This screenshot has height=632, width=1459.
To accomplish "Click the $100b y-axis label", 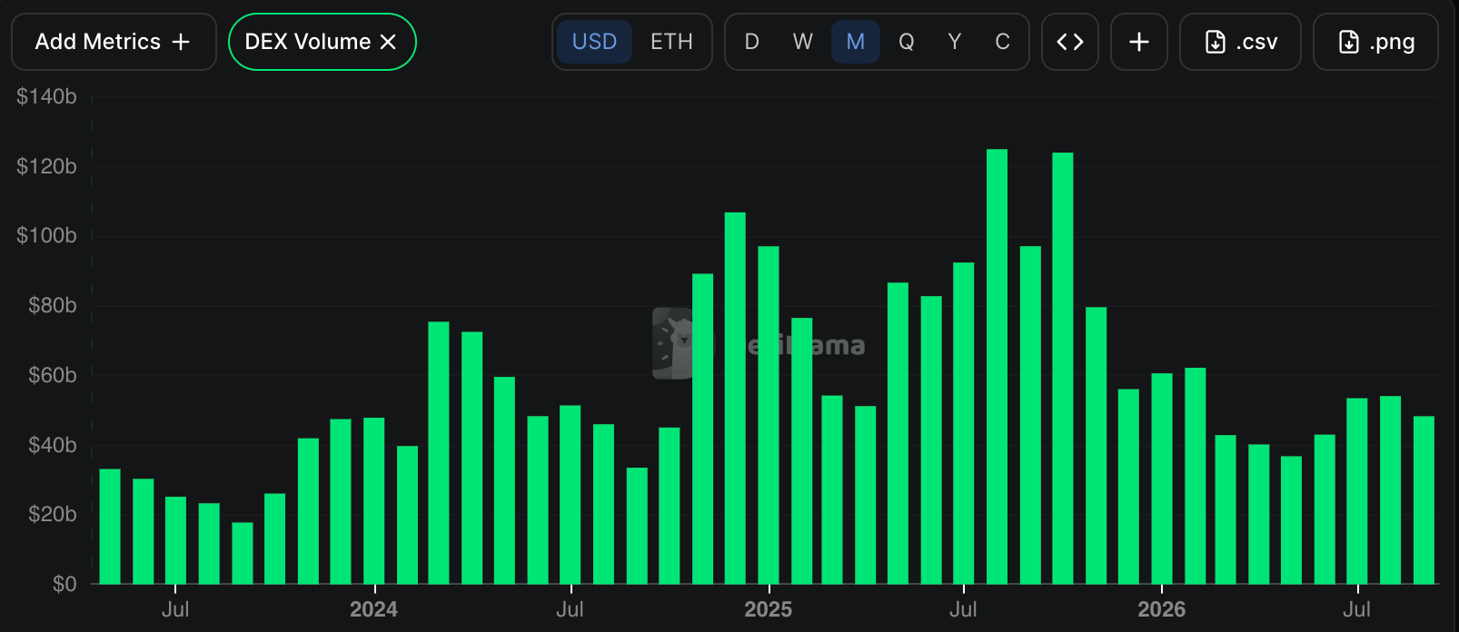I will pyautogui.click(x=46, y=235).
